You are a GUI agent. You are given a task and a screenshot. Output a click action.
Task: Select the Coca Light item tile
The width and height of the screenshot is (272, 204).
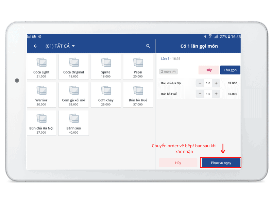[41, 67]
